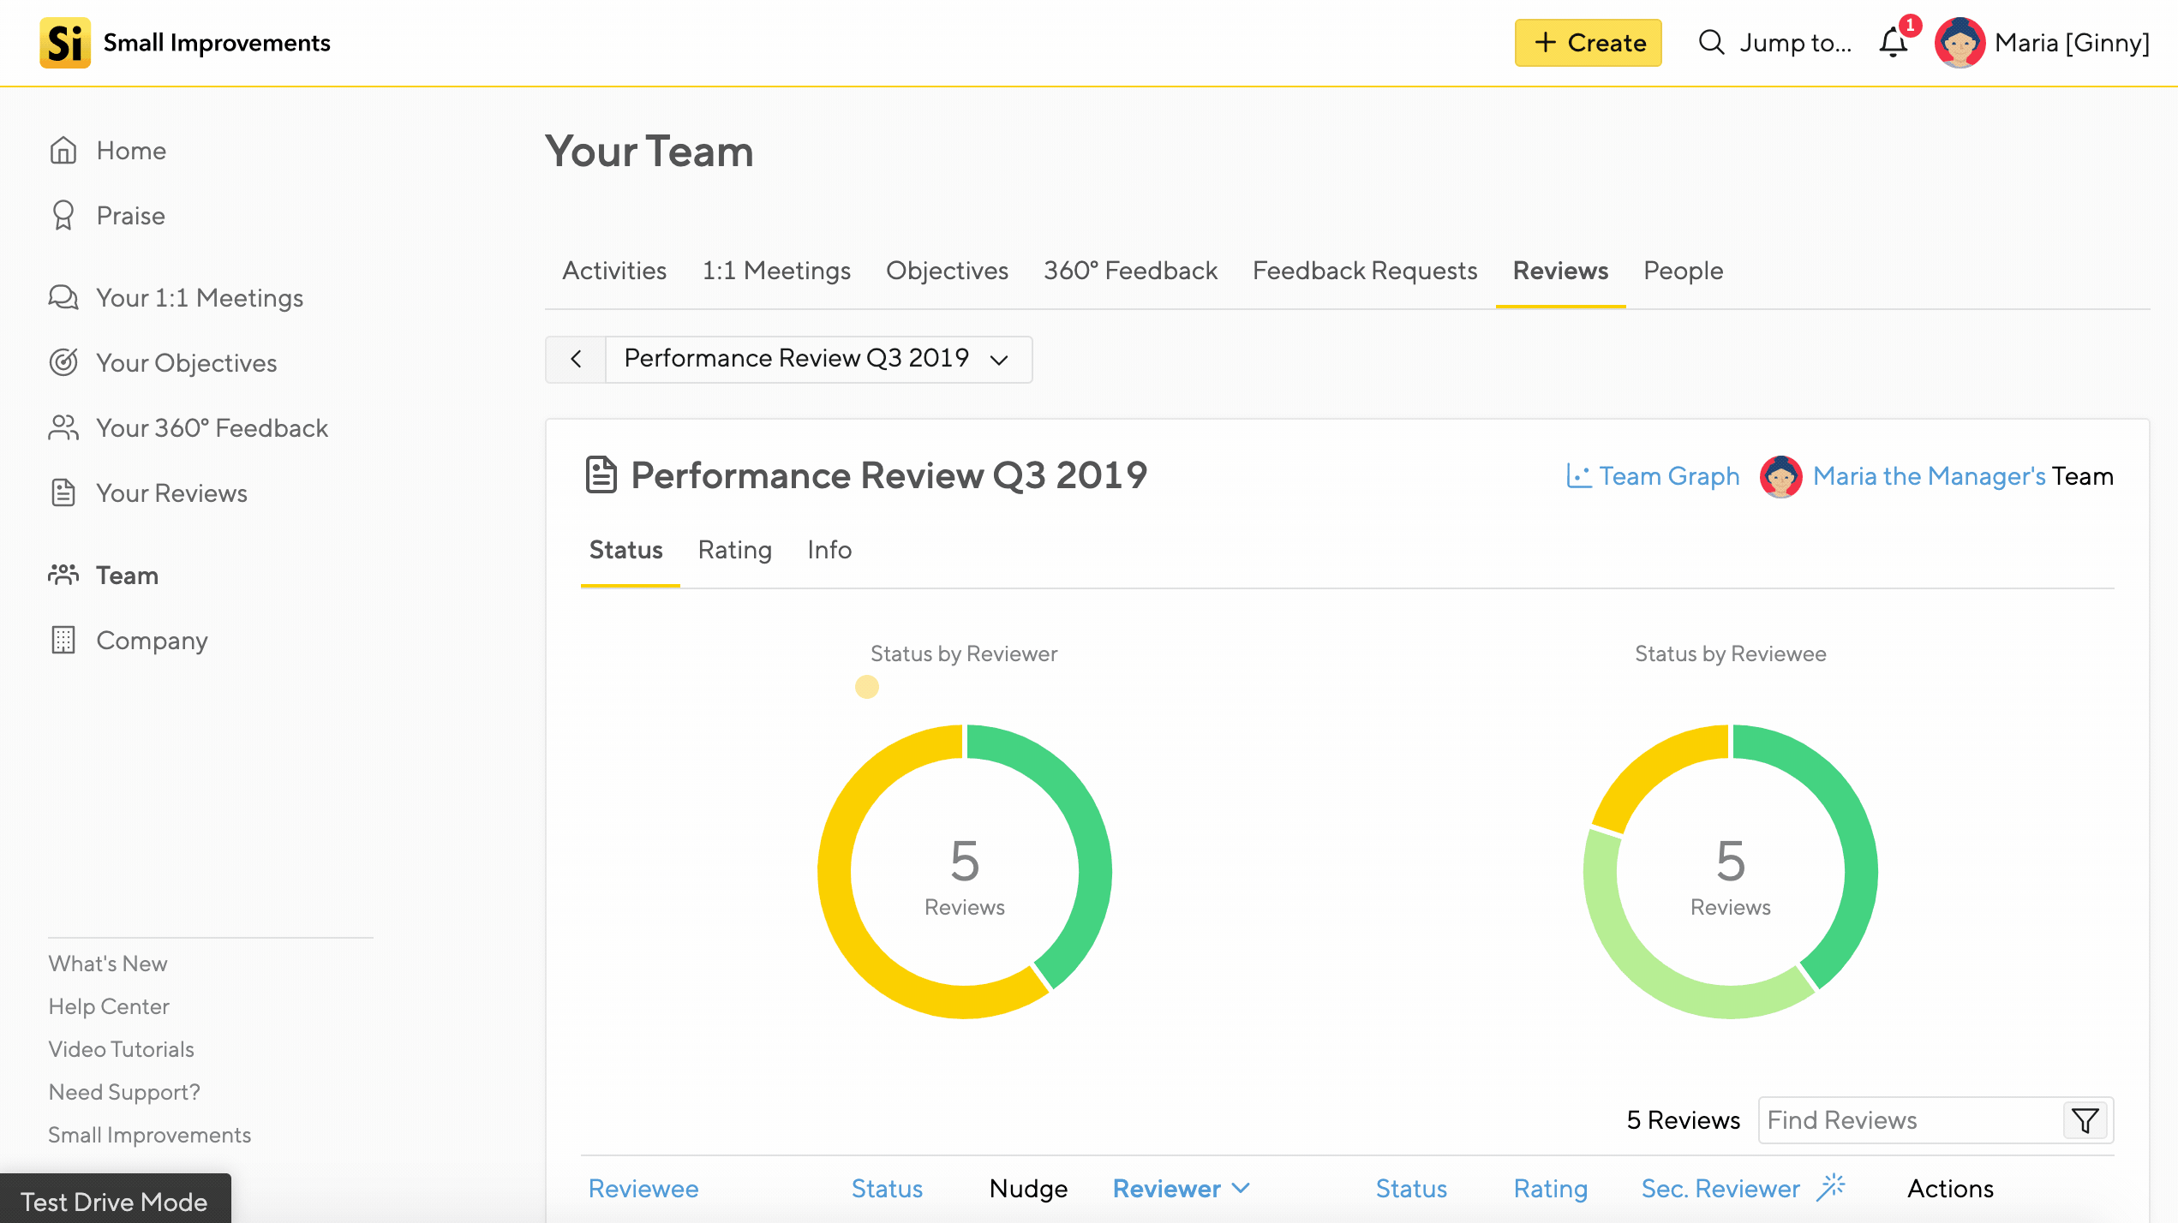The height and width of the screenshot is (1223, 2178).
Task: Open Maria [Ginny] profile avatar
Action: pos(1960,43)
